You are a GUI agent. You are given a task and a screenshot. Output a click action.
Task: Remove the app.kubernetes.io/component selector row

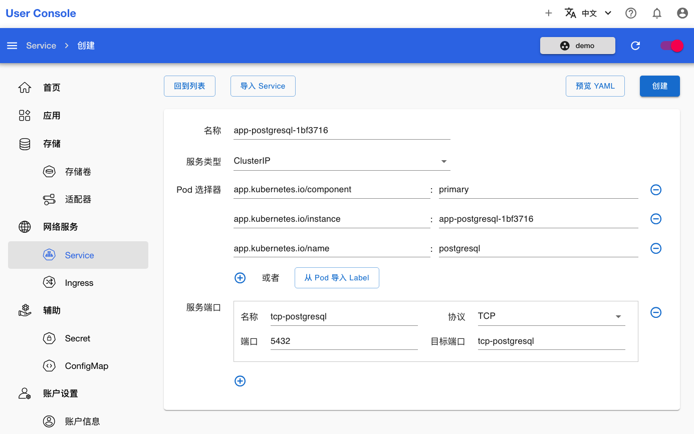click(x=656, y=190)
